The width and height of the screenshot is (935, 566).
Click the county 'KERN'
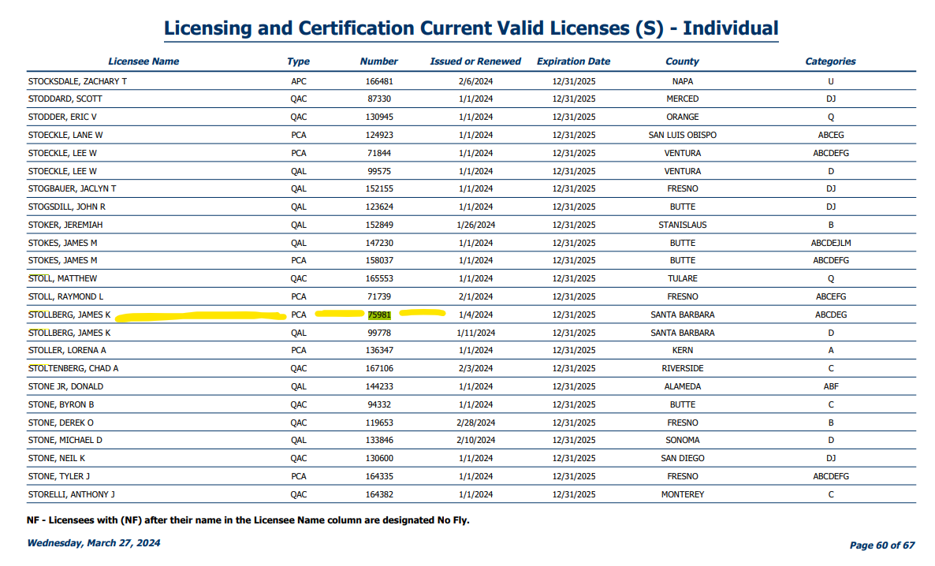[682, 350]
